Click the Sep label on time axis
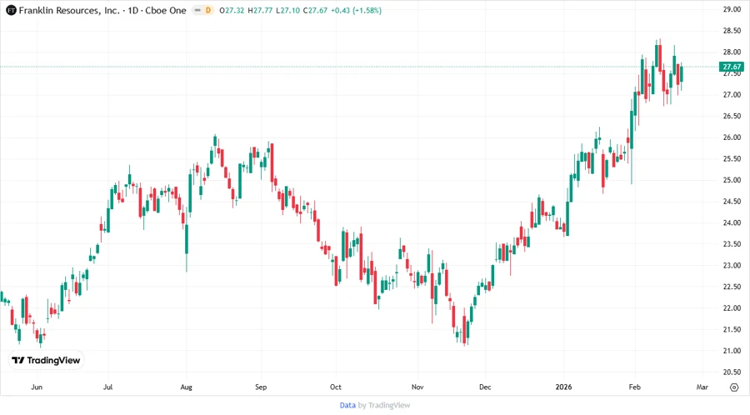 pyautogui.click(x=261, y=387)
